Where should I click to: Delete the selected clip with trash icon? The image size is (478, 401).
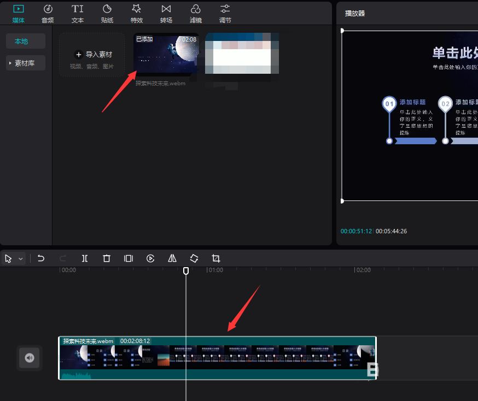(x=107, y=258)
